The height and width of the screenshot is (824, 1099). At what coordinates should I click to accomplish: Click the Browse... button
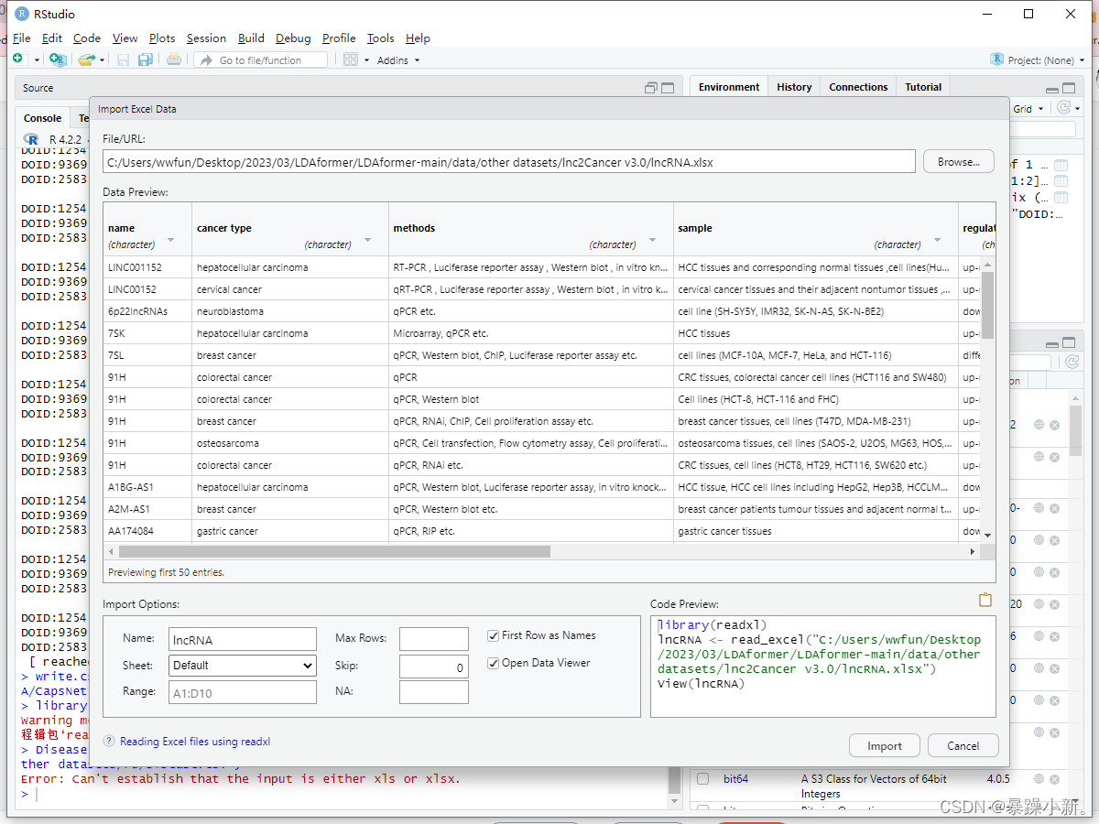point(958,161)
